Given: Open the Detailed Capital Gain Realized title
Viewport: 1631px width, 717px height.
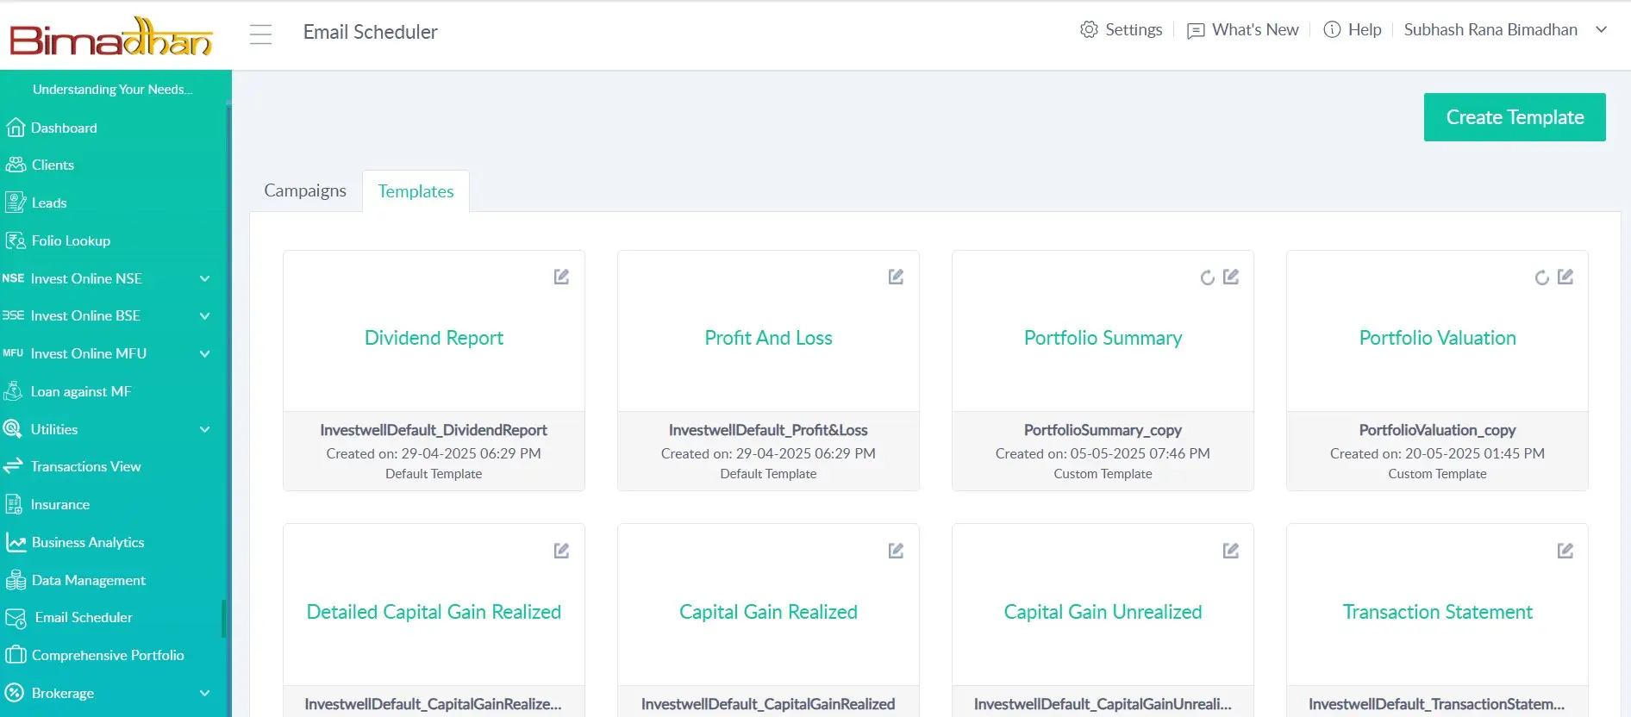Looking at the screenshot, I should 434,612.
